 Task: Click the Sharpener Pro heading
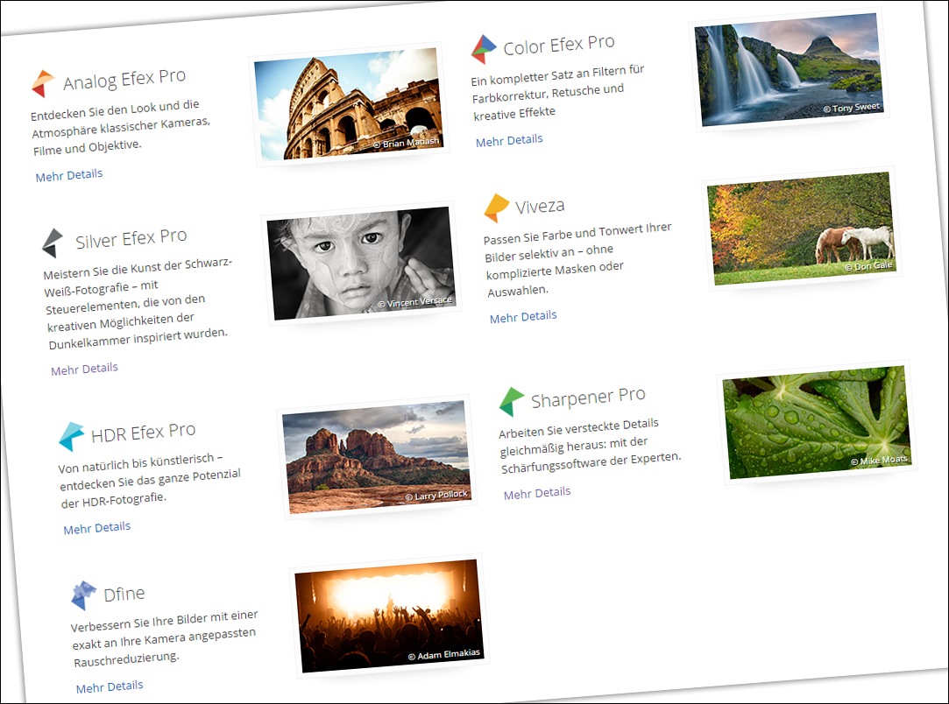[x=588, y=398]
